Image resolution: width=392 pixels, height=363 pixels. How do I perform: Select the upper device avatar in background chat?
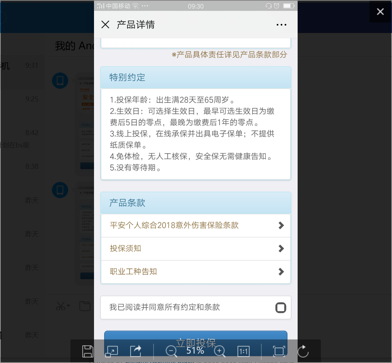click(60, 80)
